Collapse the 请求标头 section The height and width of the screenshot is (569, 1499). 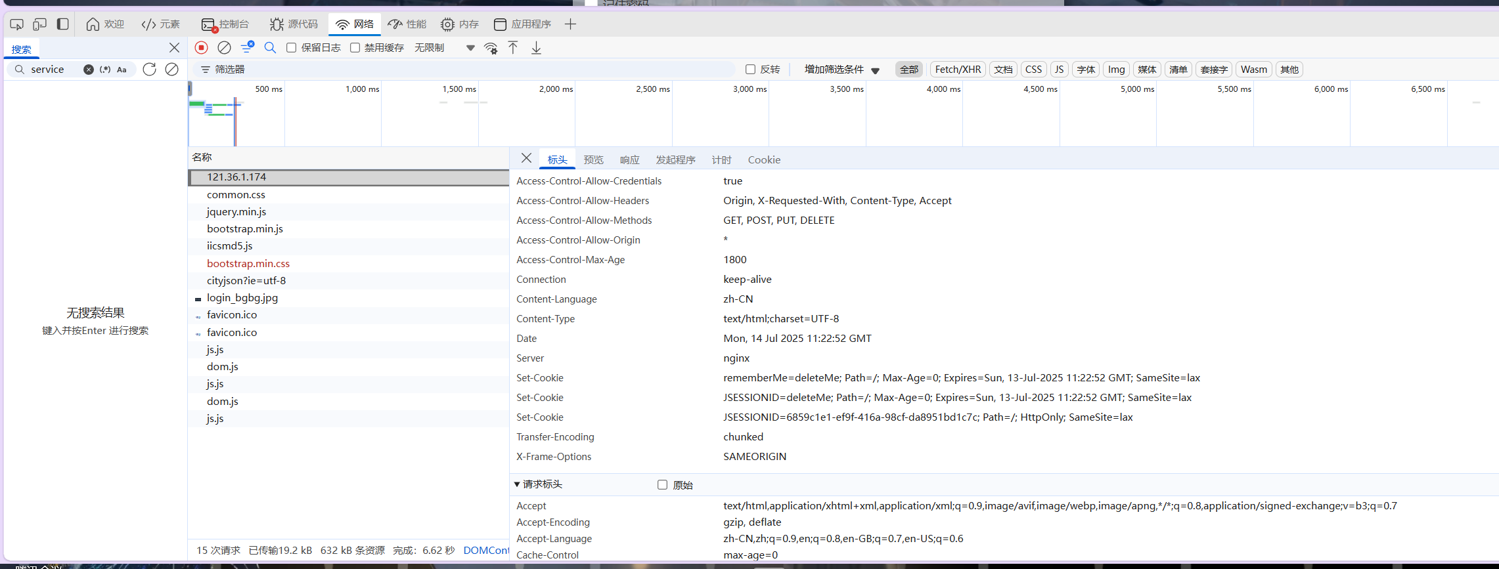click(x=538, y=484)
